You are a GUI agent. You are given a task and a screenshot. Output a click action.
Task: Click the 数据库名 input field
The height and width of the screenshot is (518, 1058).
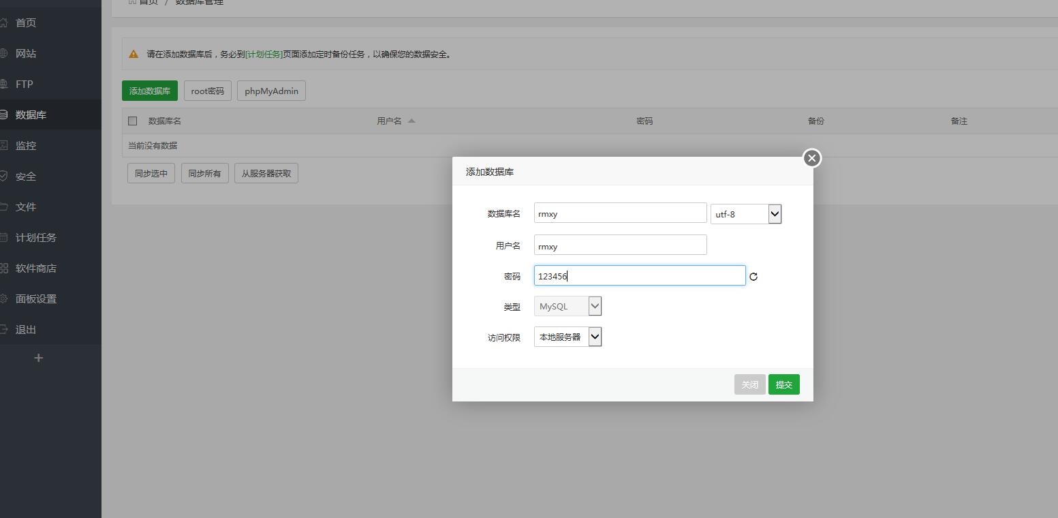tap(620, 213)
